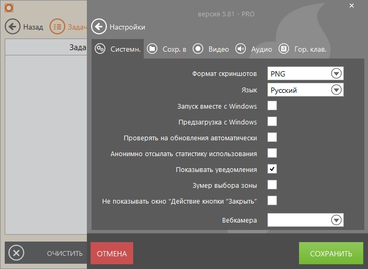Screen dimensions: 368x269
Task: Click the Показывать уведомления label
Action: [x=216, y=169]
